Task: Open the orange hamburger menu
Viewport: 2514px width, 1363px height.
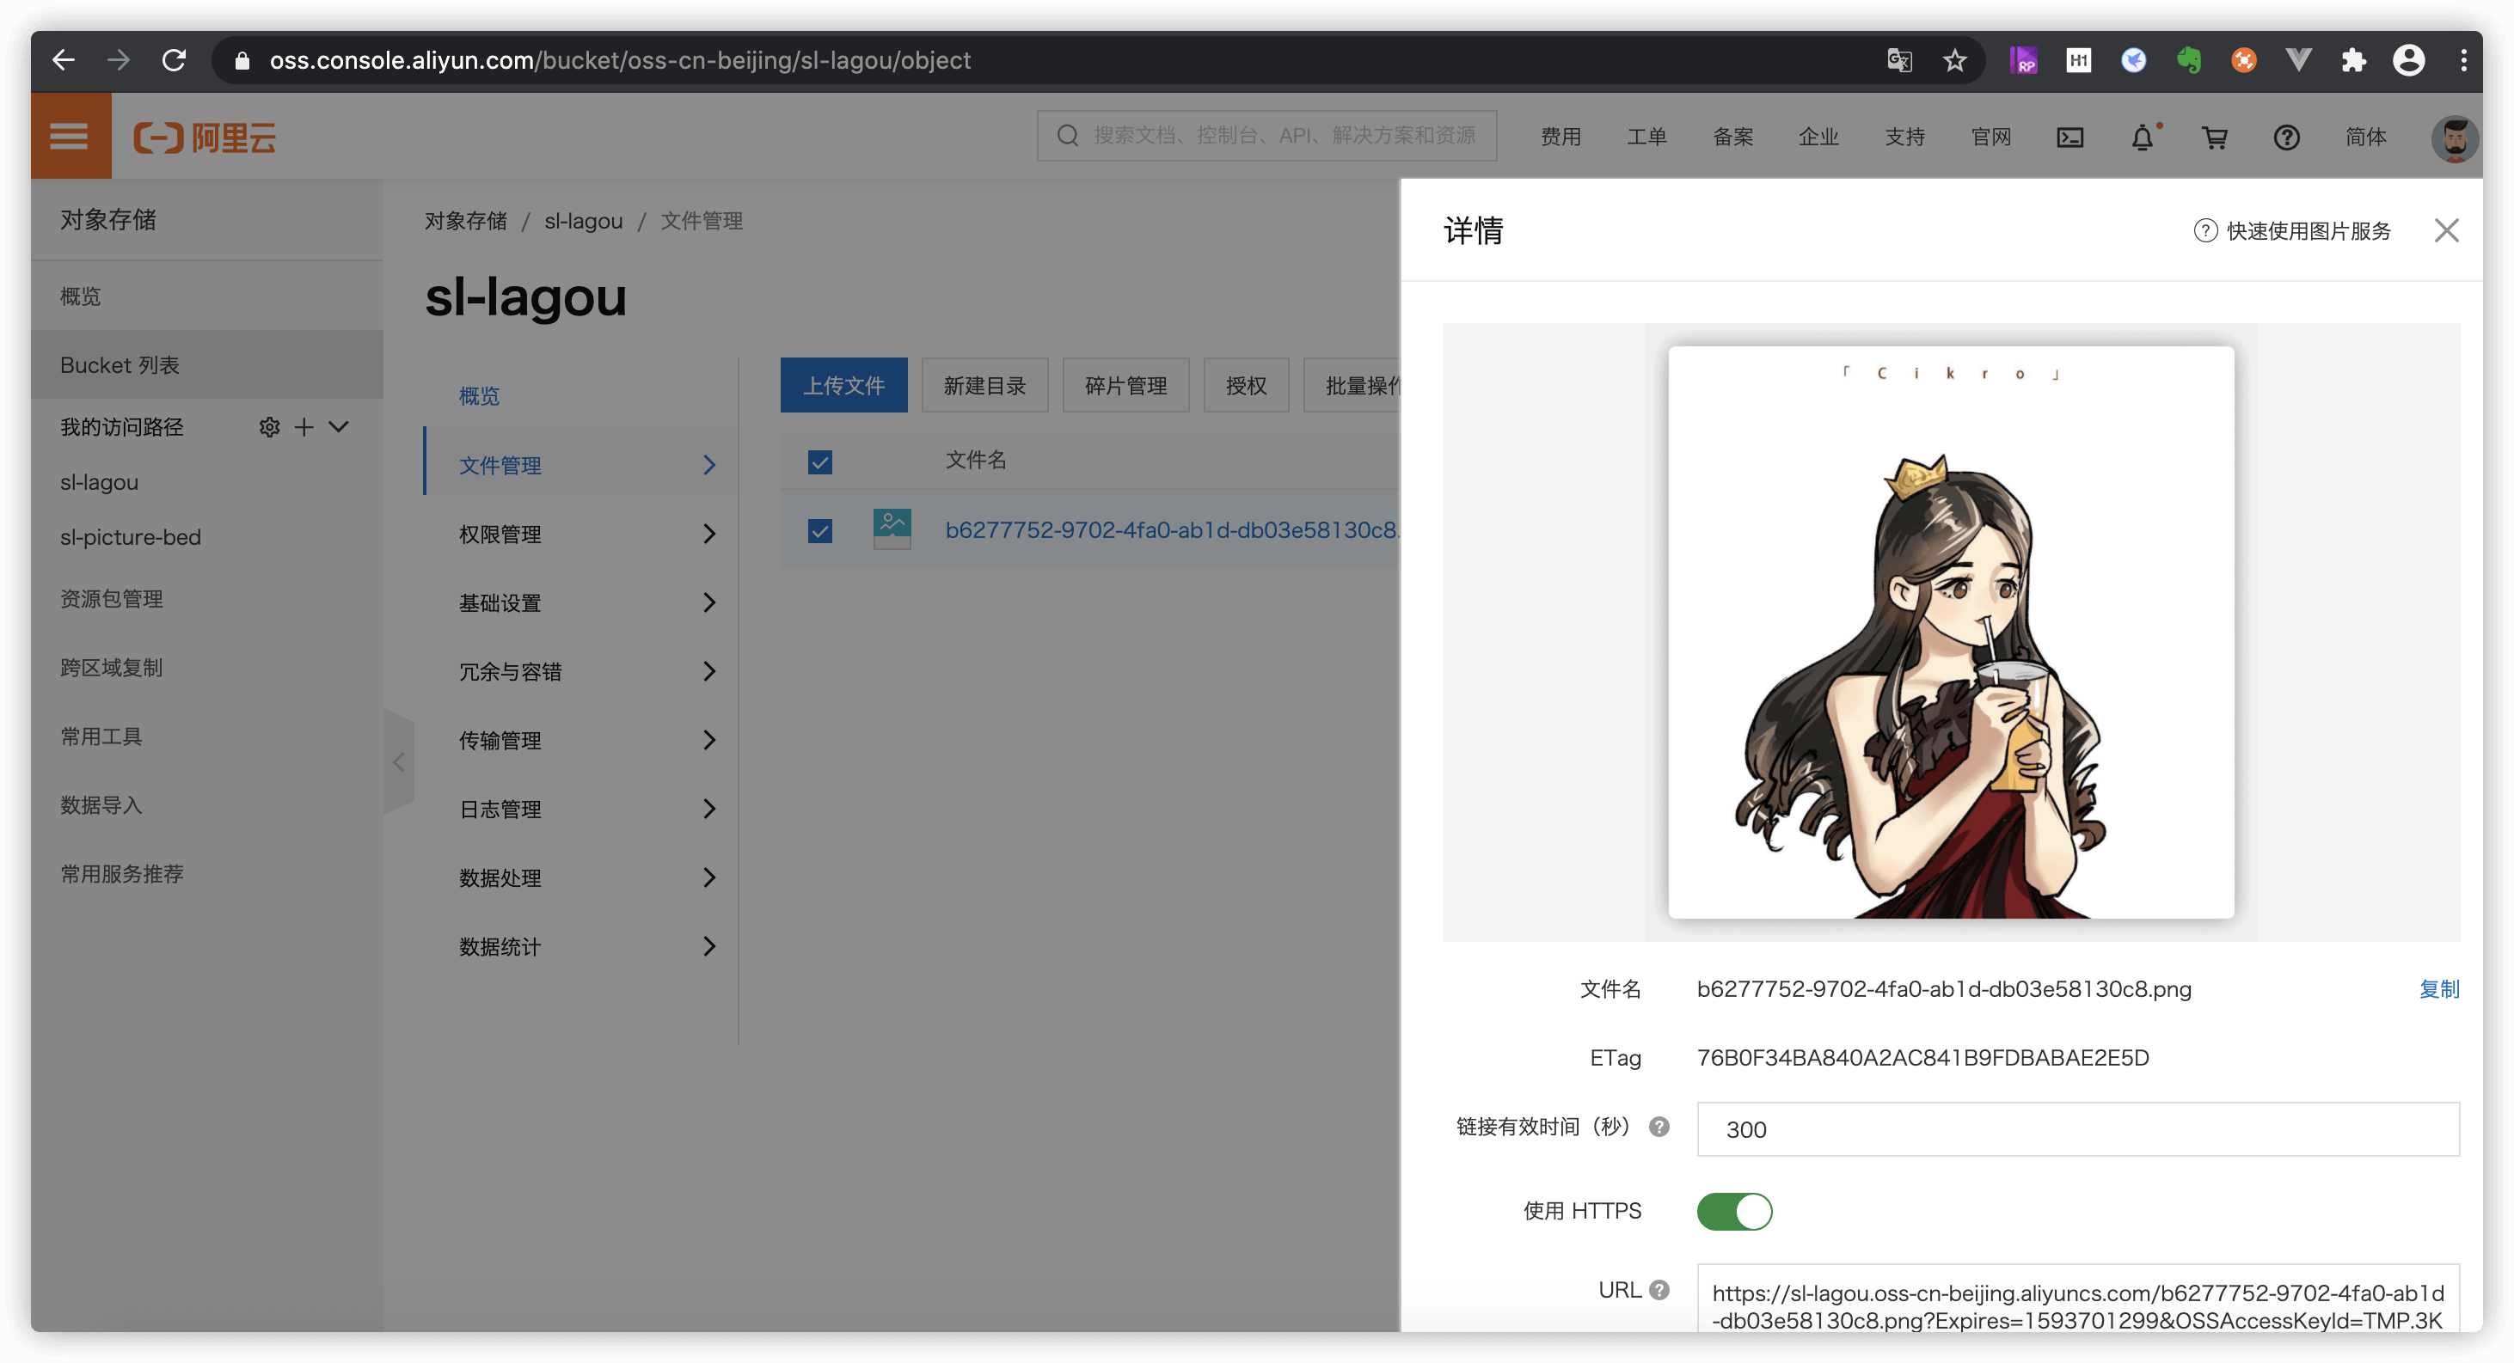Action: pos(71,137)
